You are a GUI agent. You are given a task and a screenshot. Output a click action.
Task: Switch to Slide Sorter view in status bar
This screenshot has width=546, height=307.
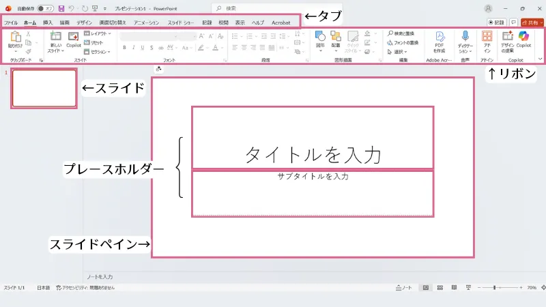440,288
